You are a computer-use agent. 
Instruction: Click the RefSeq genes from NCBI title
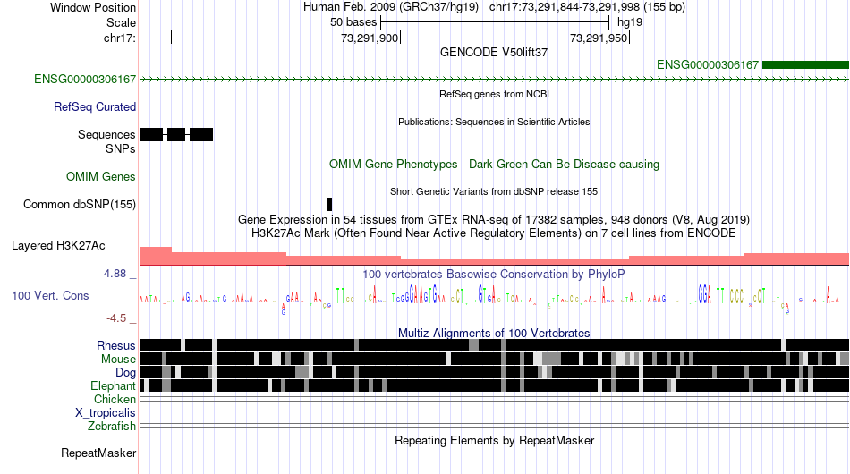click(494, 94)
